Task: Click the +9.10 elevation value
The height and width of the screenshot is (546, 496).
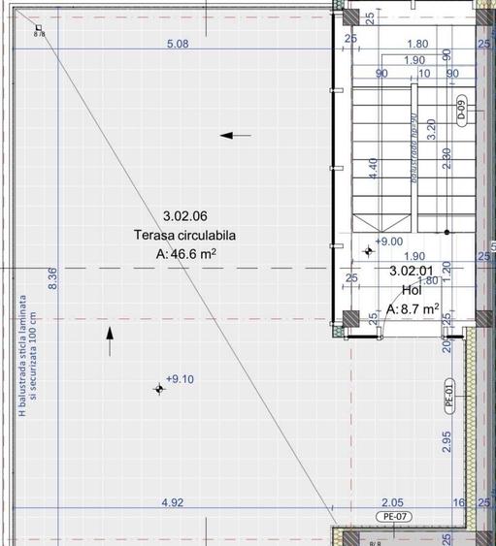Action: (180, 379)
